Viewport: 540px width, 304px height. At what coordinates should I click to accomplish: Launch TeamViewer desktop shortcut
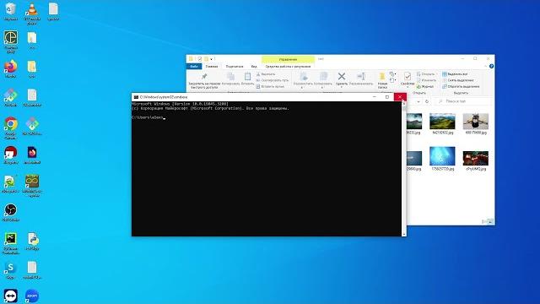click(11, 296)
